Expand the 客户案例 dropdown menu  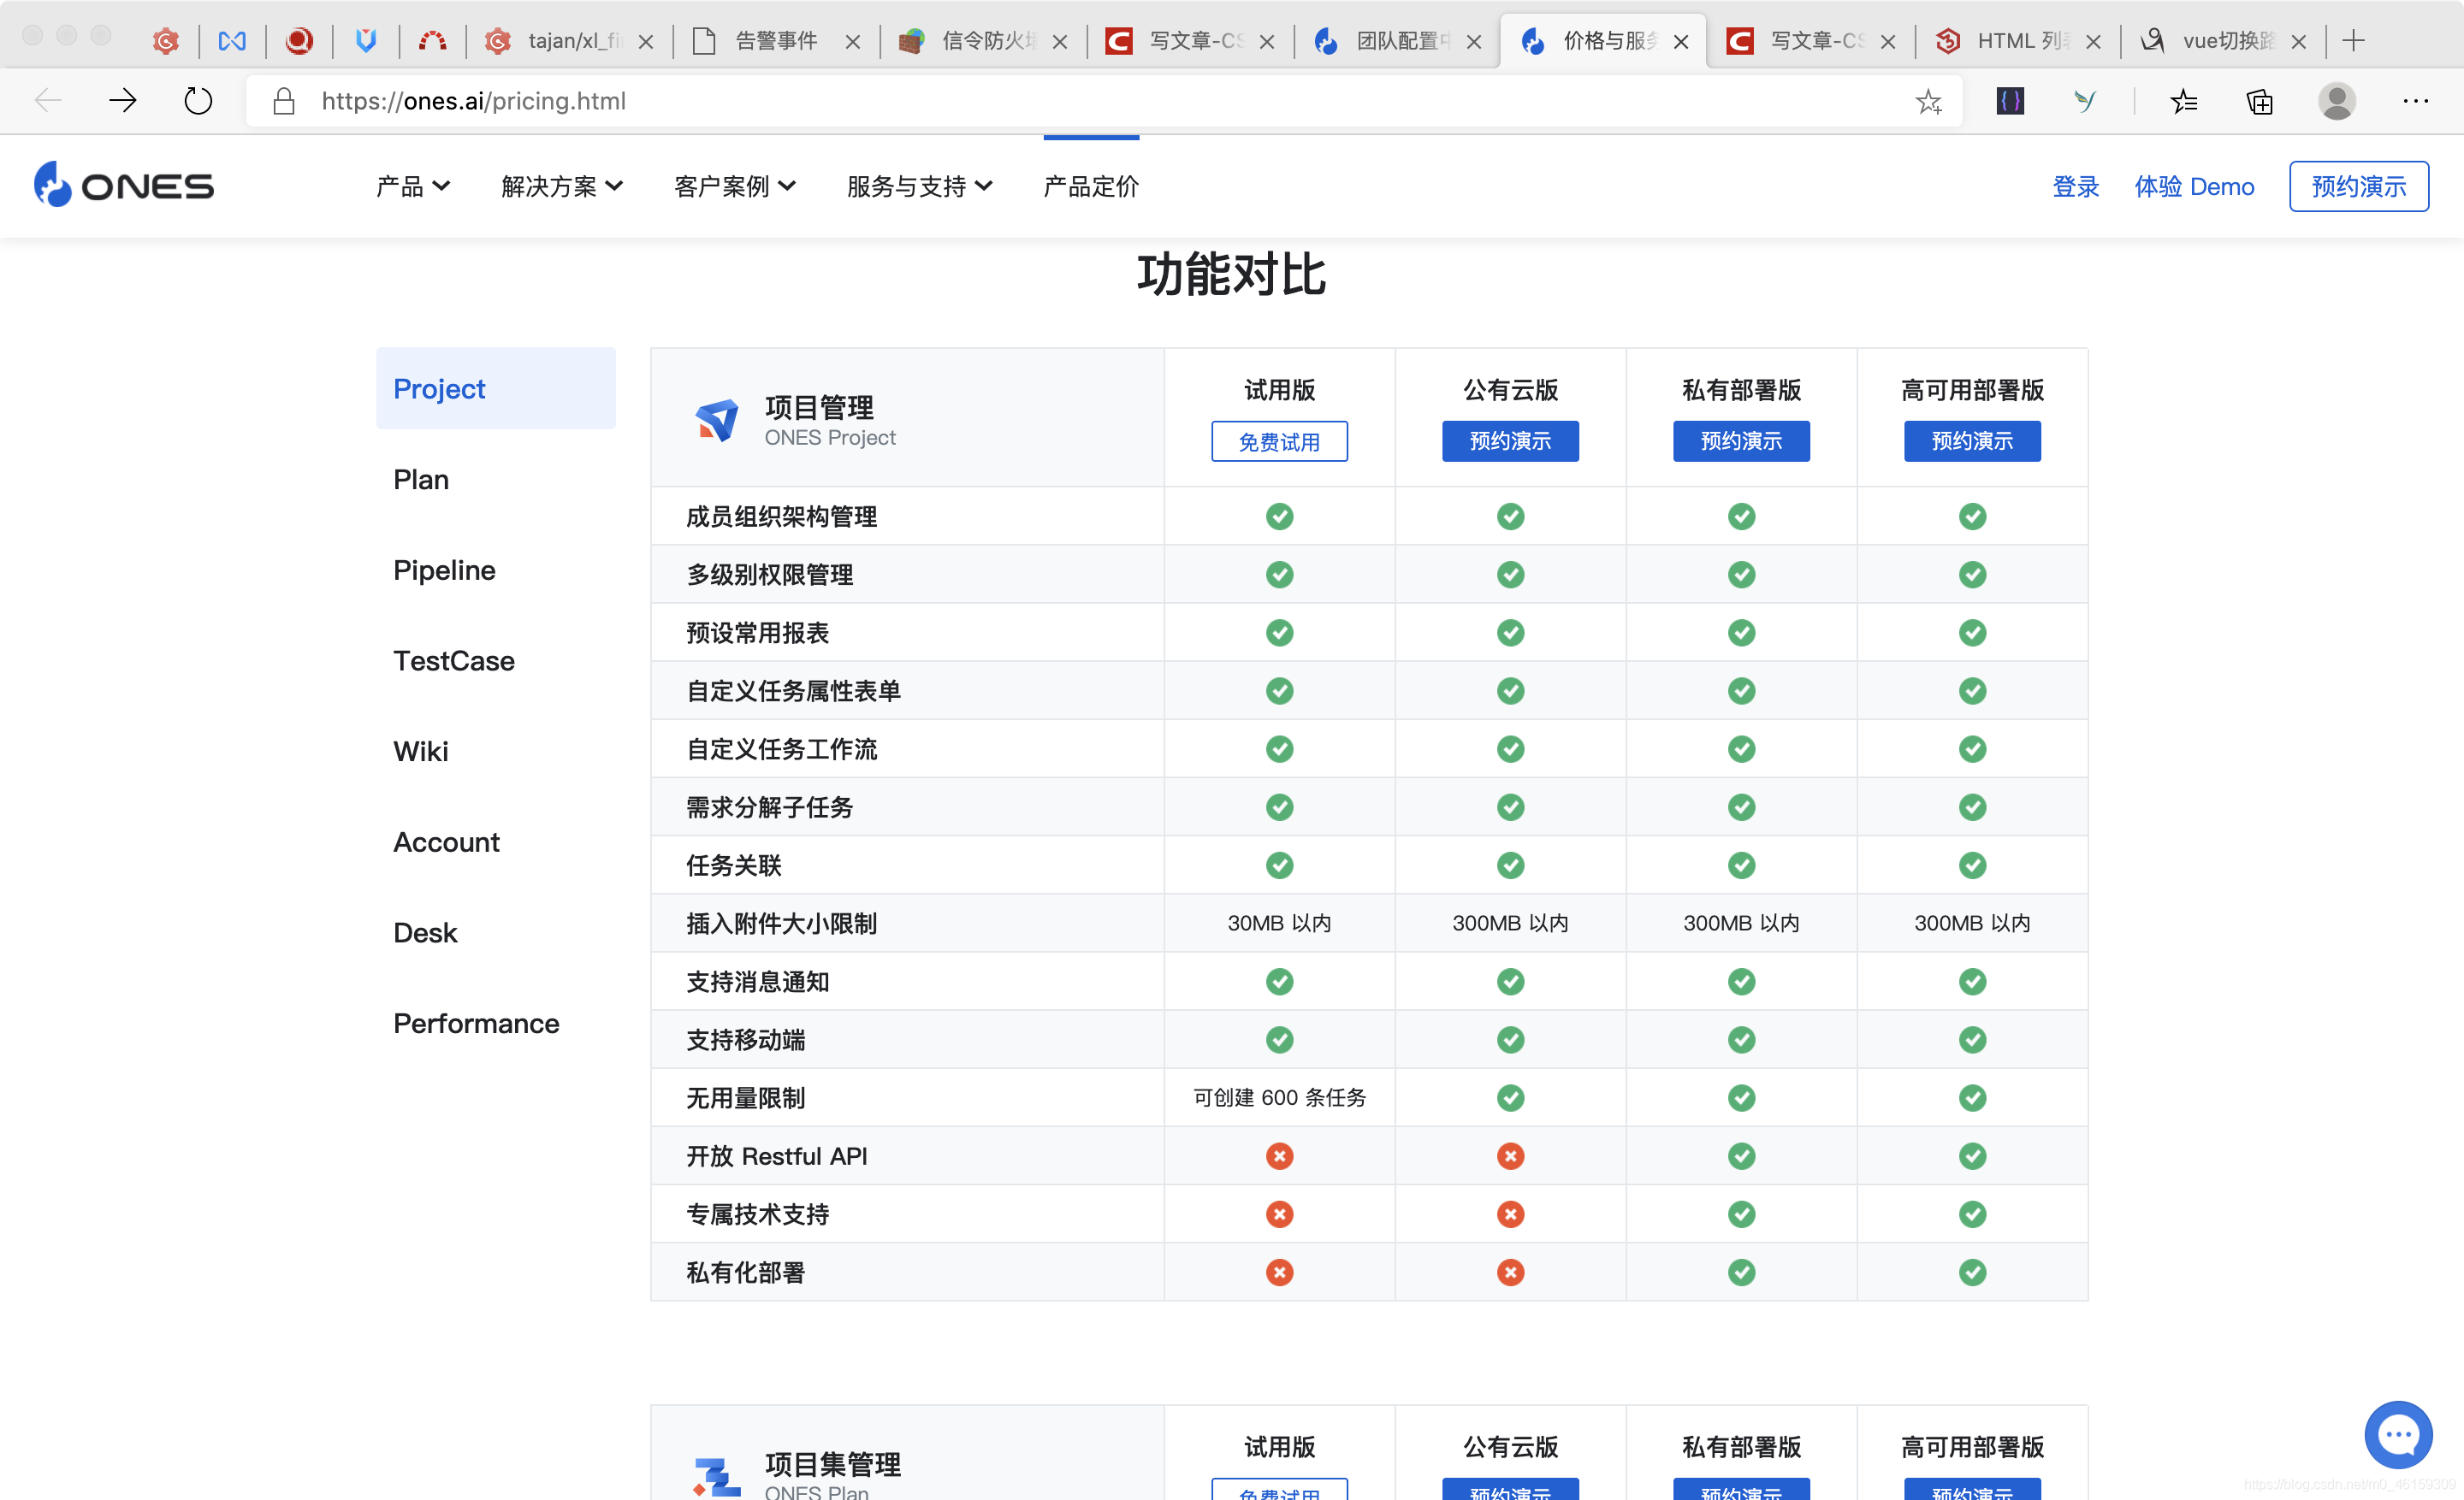(735, 187)
